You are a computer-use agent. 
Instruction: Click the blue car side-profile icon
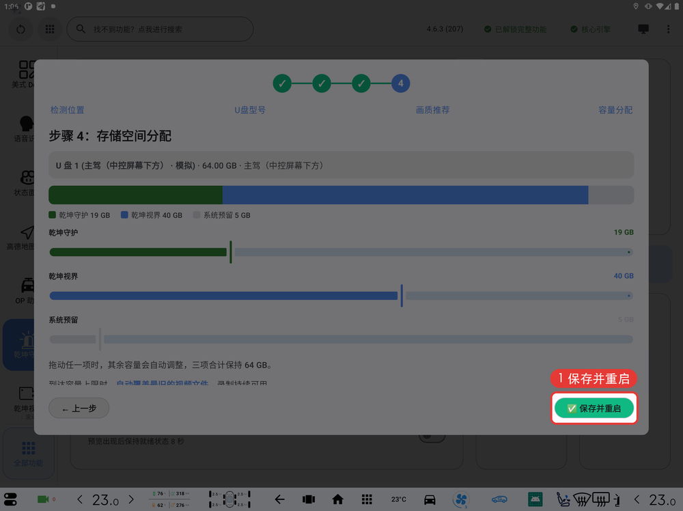pyautogui.click(x=500, y=499)
